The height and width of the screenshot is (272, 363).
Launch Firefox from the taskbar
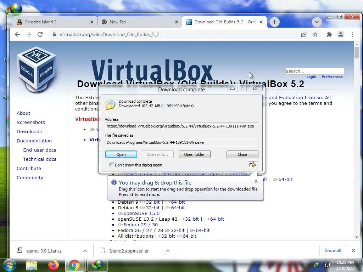coord(53,265)
